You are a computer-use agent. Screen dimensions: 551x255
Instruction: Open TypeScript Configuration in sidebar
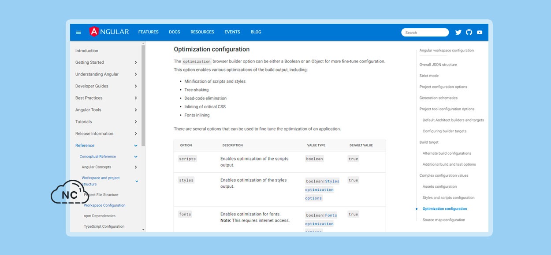104,226
